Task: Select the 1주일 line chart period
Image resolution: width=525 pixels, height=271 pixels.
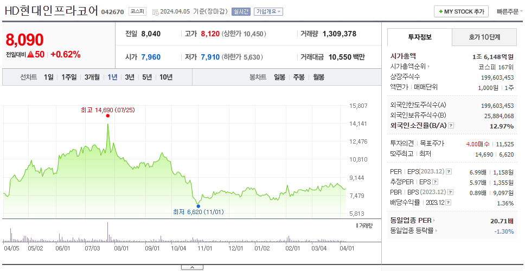Action: point(69,78)
